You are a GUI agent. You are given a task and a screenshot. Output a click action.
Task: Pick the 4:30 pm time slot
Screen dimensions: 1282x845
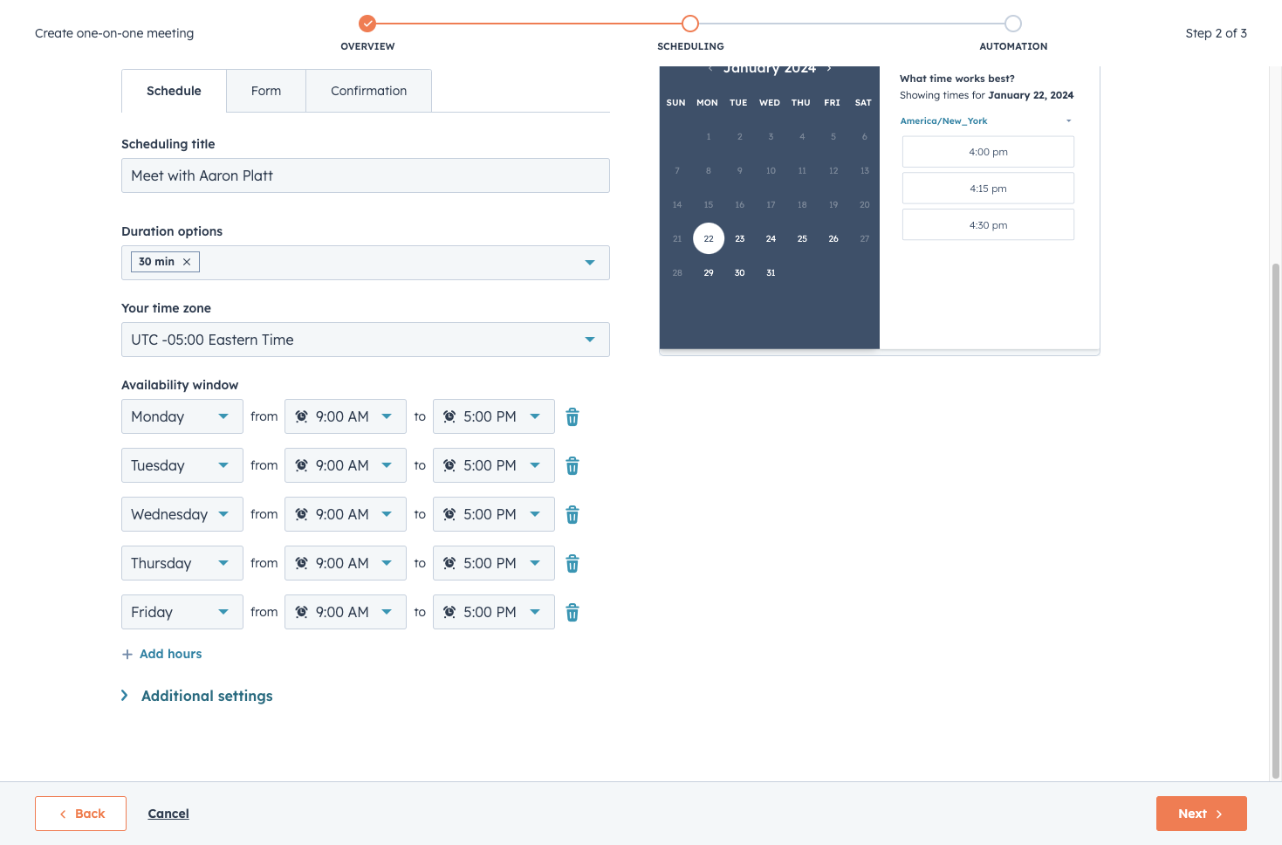(x=988, y=225)
